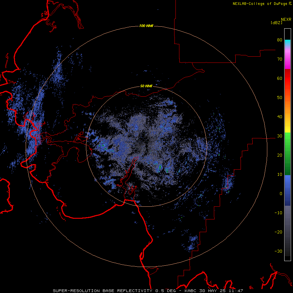
Task: Select the 80 dBZ scale value
Action: point(280,40)
